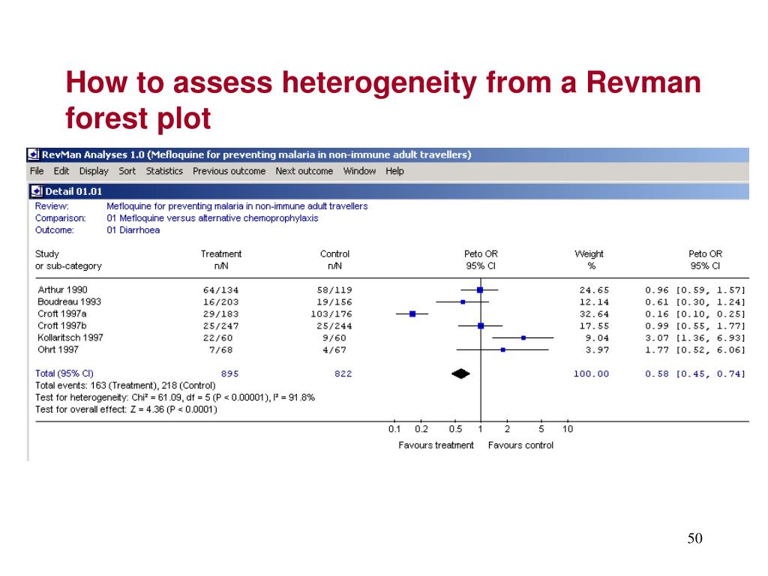Viewport: 768px width, 576px height.
Task: Select the Croft 1997a study row
Action: click(391, 314)
